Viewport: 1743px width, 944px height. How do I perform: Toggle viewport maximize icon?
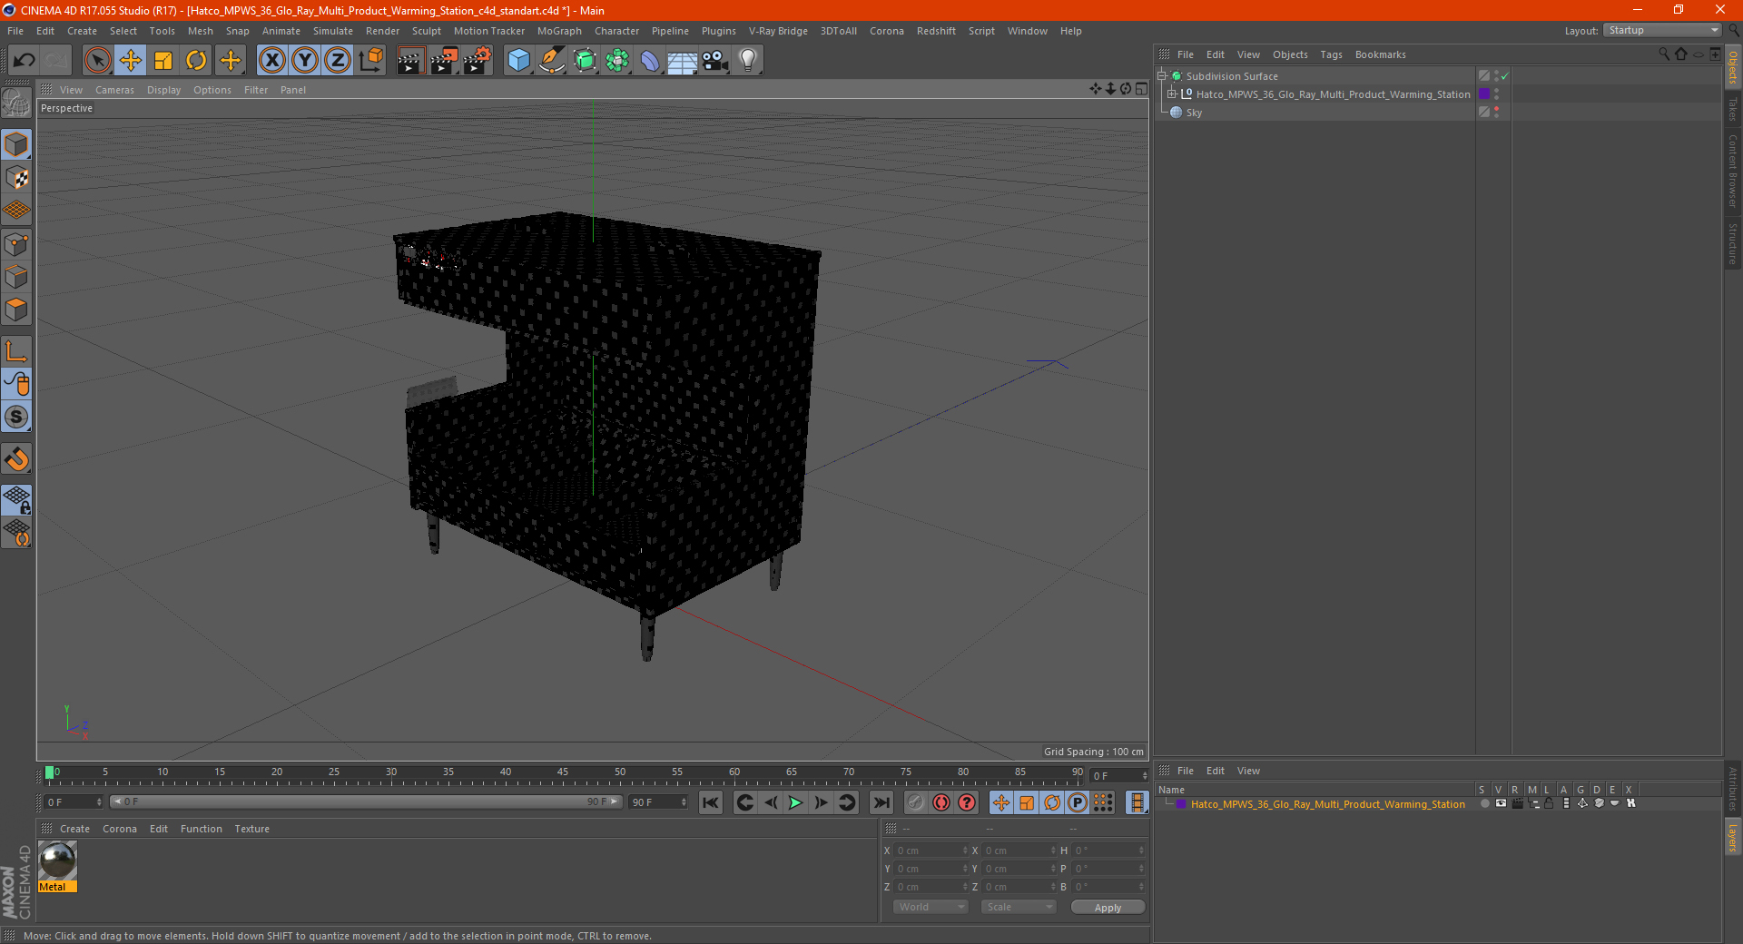pyautogui.click(x=1141, y=89)
